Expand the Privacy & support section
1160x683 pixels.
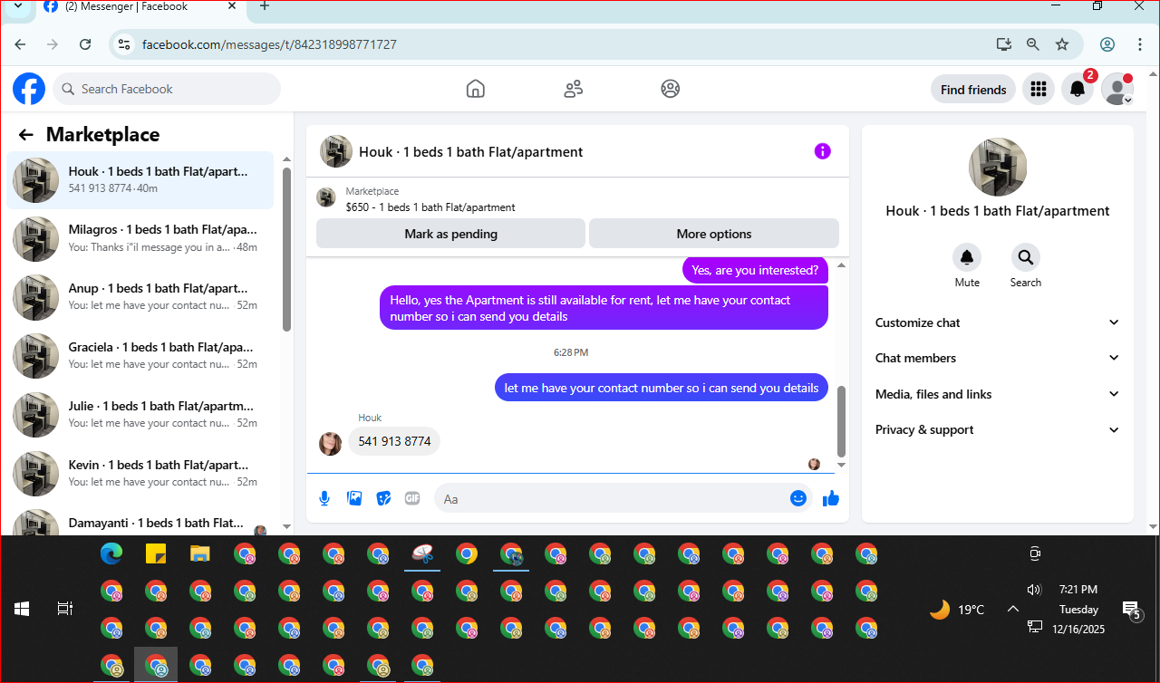998,429
